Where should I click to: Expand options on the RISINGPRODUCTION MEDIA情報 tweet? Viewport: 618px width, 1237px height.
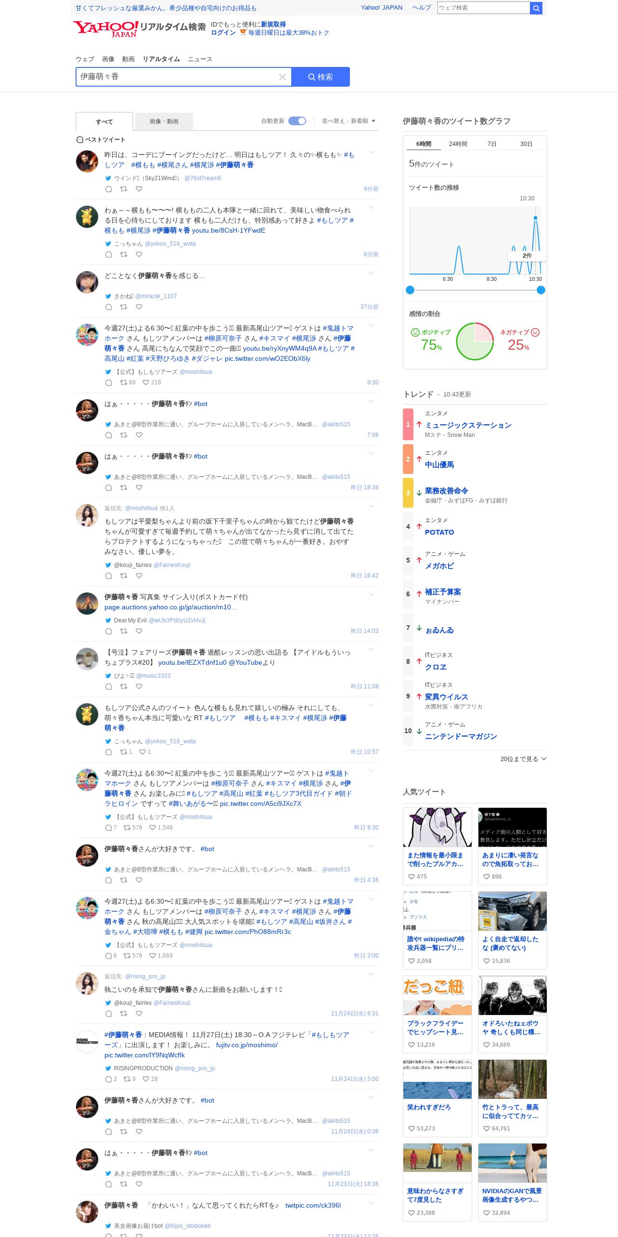pyautogui.click(x=371, y=1032)
